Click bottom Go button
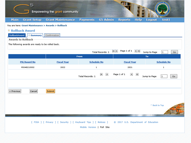This screenshot has width=191, height=143. pyautogui.click(x=174, y=76)
